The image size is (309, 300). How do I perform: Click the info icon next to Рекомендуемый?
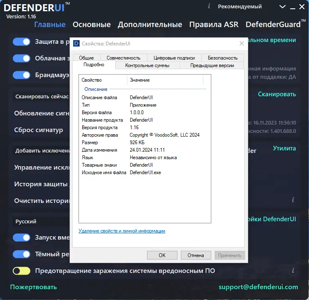209,6
